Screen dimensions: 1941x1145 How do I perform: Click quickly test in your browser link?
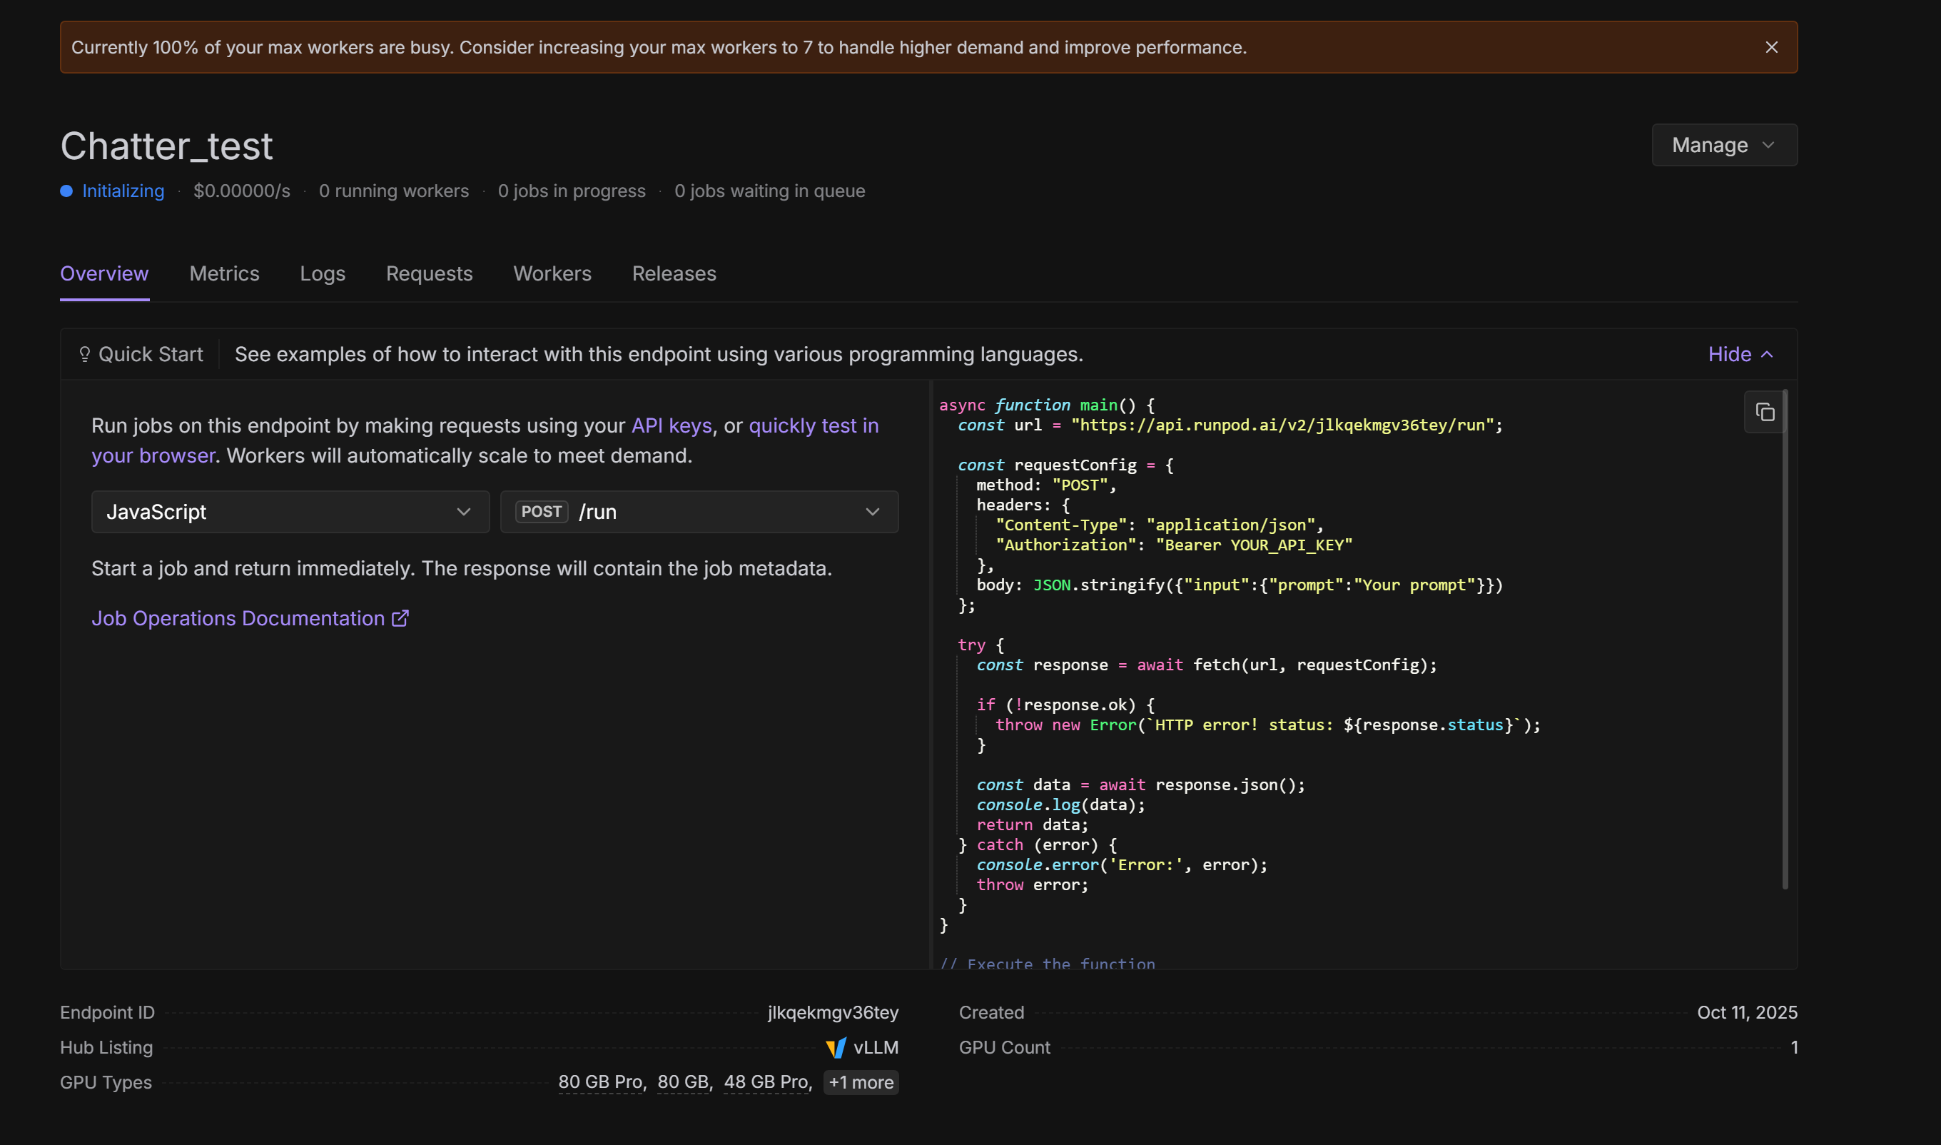click(813, 426)
